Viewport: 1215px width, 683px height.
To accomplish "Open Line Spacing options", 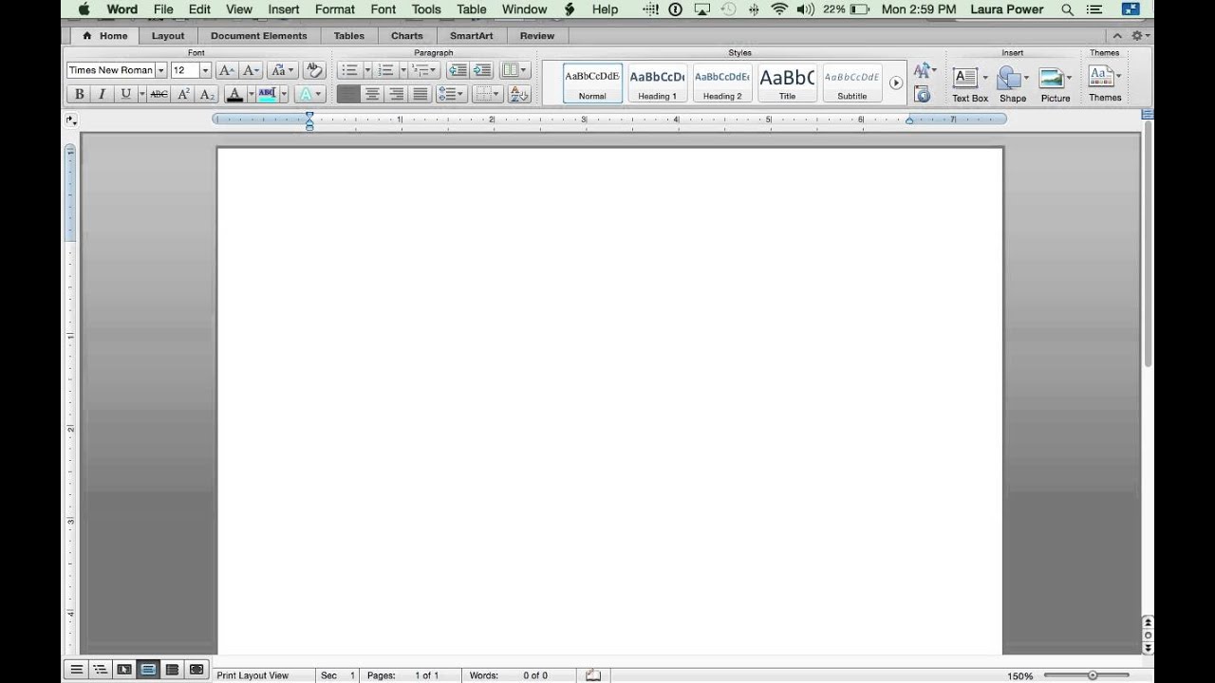I will tap(450, 94).
